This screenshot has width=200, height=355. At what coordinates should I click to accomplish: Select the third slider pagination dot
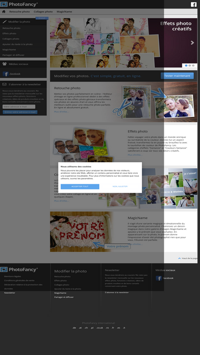[193, 65]
